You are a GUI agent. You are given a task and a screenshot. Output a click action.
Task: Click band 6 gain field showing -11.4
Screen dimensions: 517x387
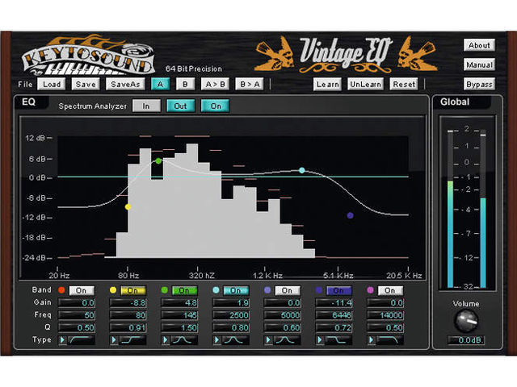[x=334, y=303]
